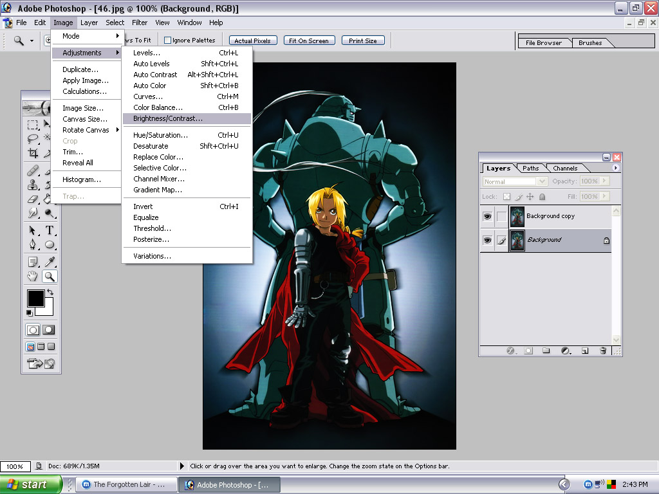Click the Actual Pixels button
The height and width of the screenshot is (494, 659).
(252, 41)
